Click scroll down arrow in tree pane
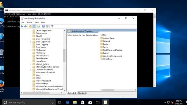Image resolution: width=187 pixels, height=105 pixels. click(64, 90)
